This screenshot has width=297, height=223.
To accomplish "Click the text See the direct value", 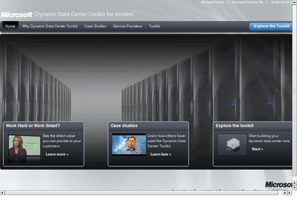I will click(x=59, y=136).
